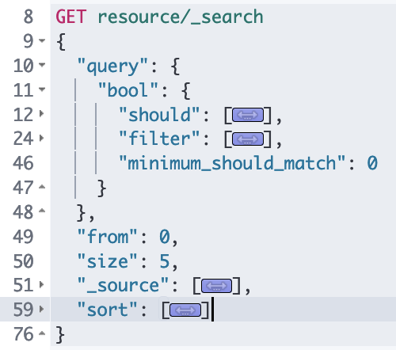Collapse the "bool" block at line 11
Screen dimensions: 396x350
point(42,89)
